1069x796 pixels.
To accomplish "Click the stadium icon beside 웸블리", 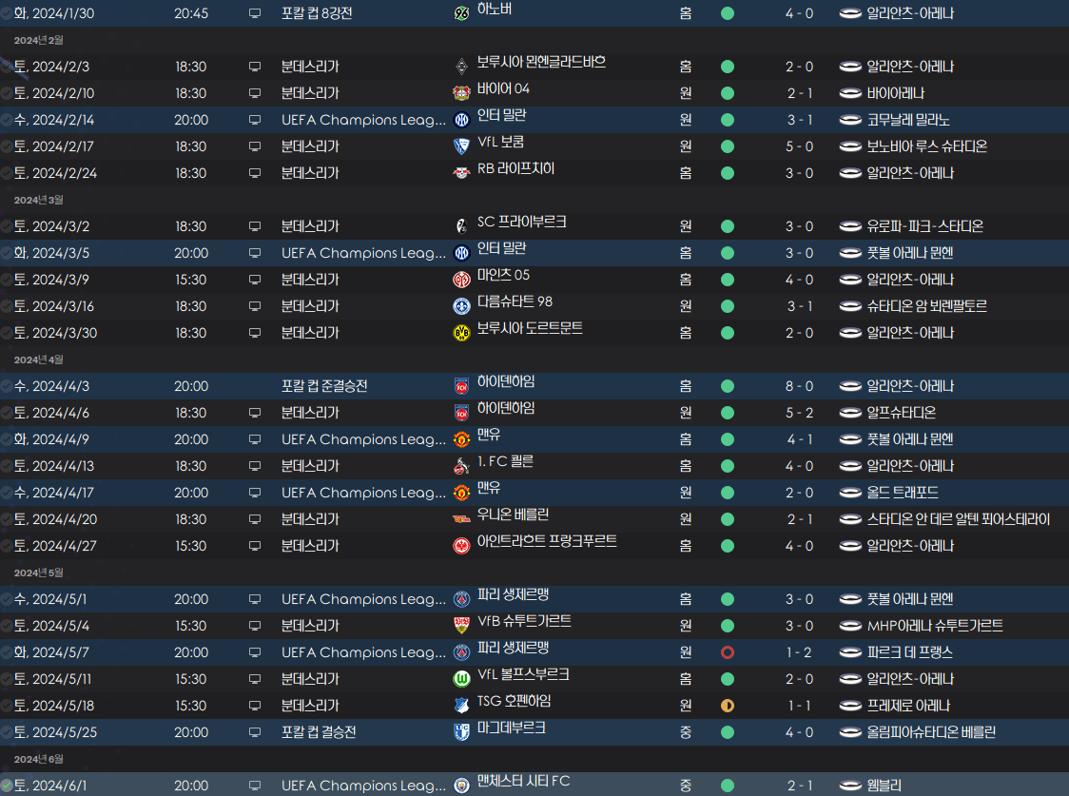I will (850, 786).
